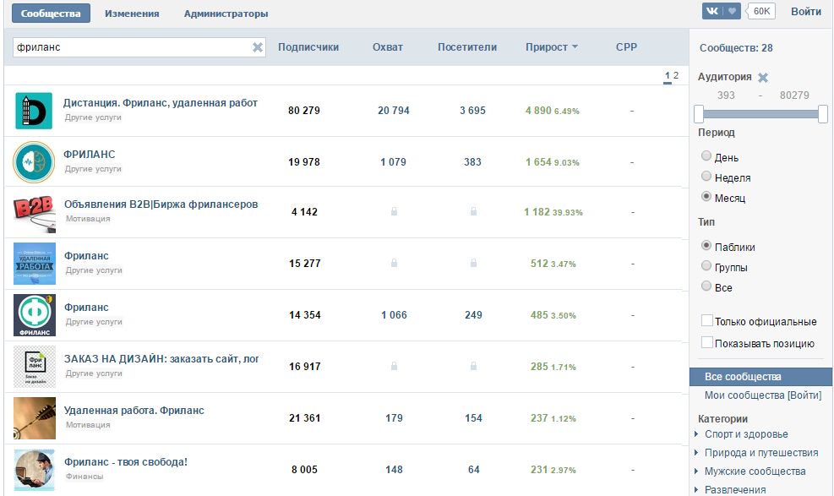Go to results page 2
Screen dimensions: 834x496
pos(676,75)
